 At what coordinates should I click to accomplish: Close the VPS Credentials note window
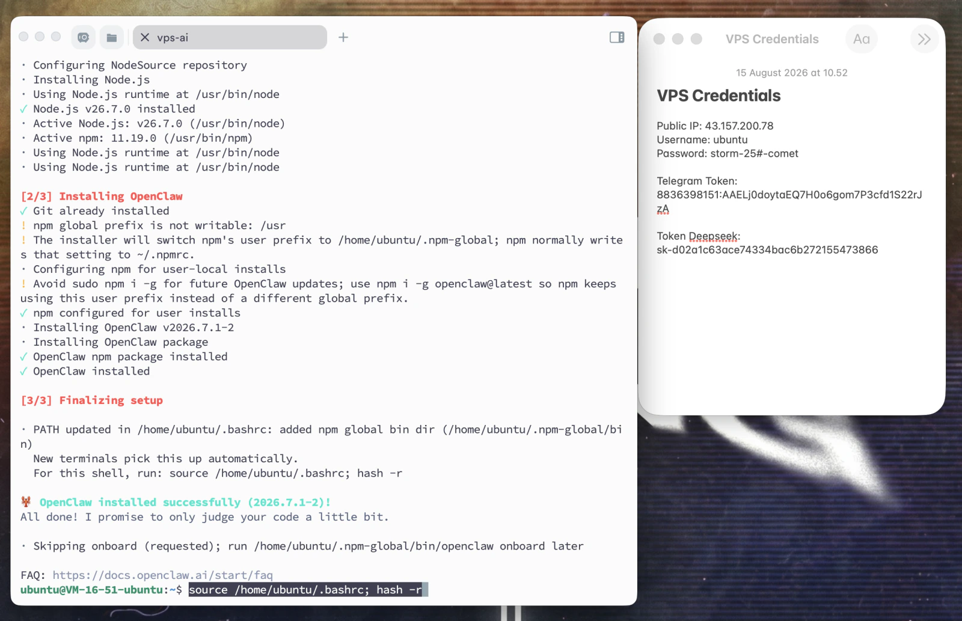tap(659, 38)
